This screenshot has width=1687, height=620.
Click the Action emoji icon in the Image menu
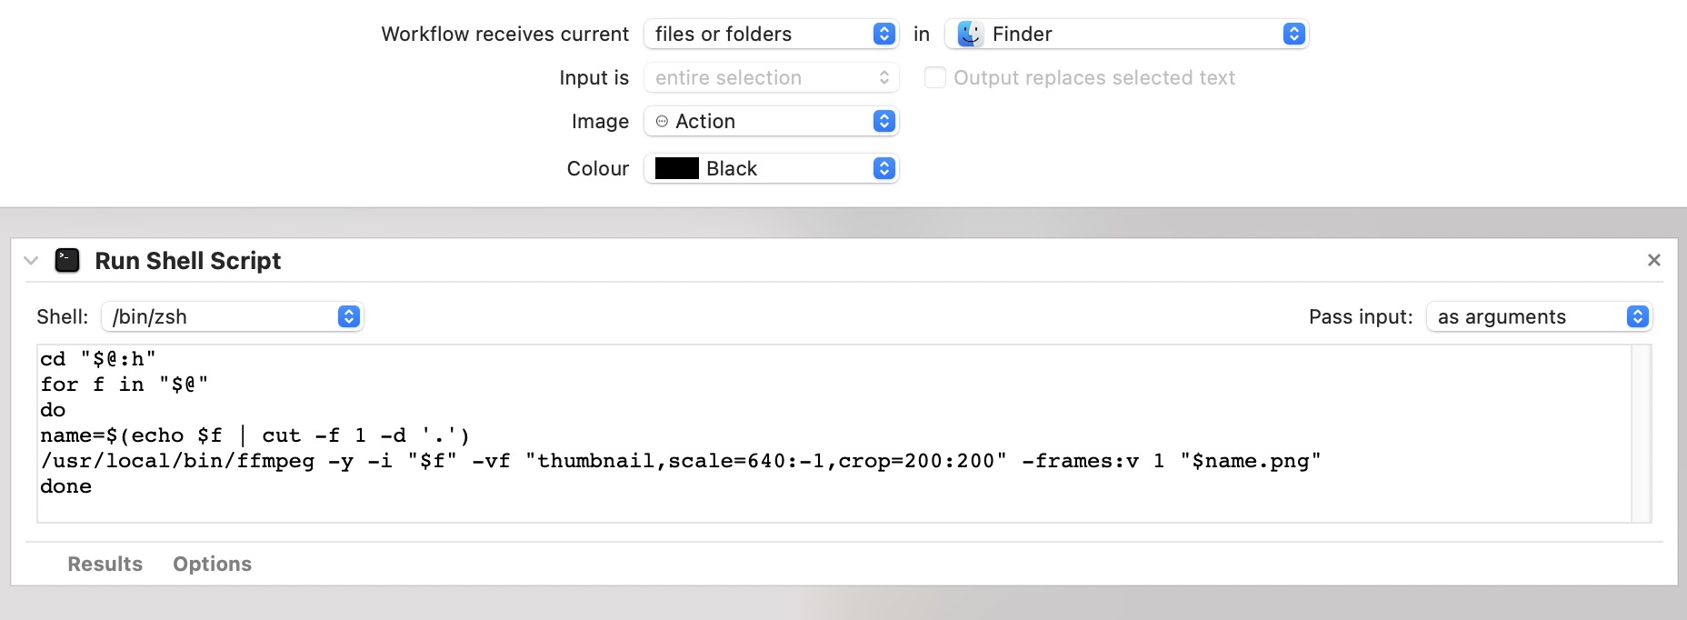(663, 121)
